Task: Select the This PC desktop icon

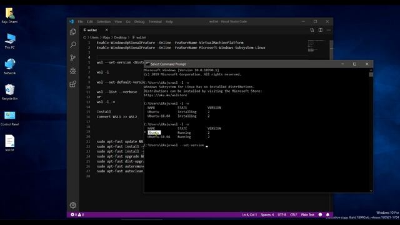Action: (x=10, y=41)
